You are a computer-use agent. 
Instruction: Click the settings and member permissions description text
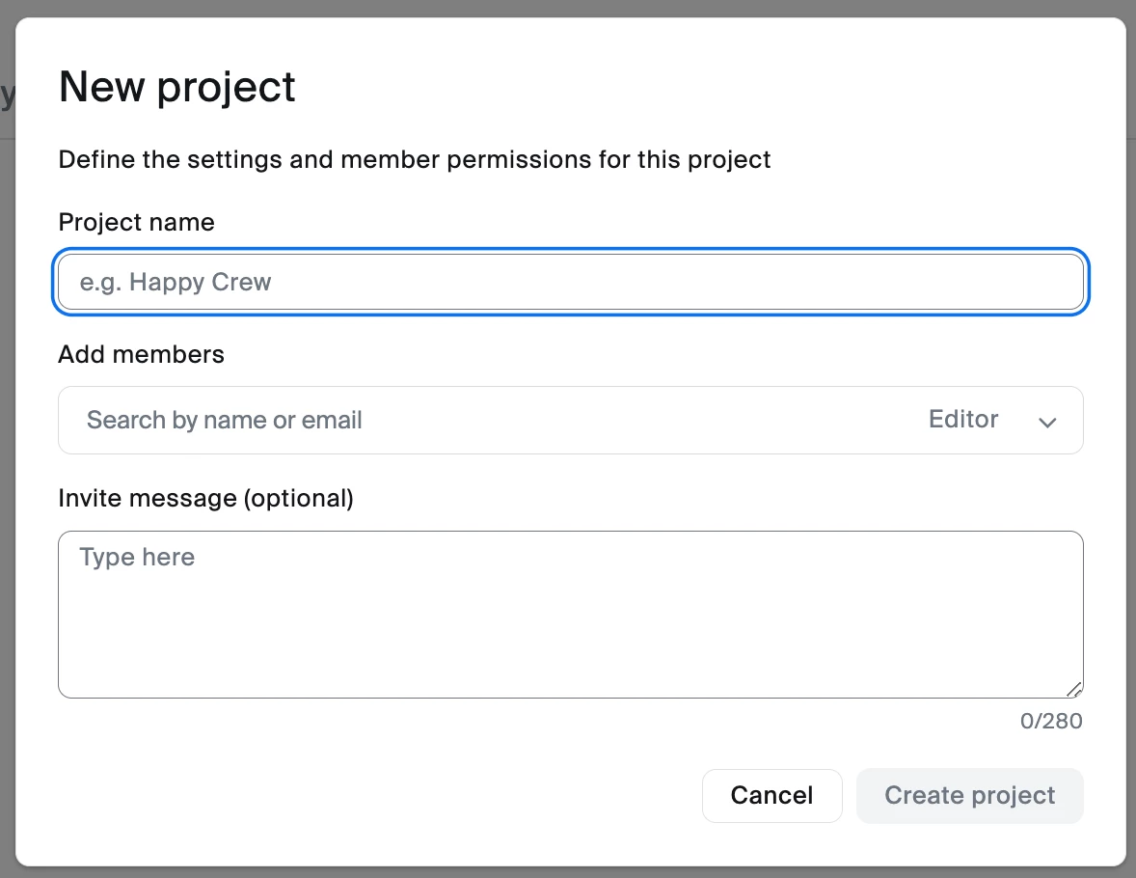[x=415, y=159]
